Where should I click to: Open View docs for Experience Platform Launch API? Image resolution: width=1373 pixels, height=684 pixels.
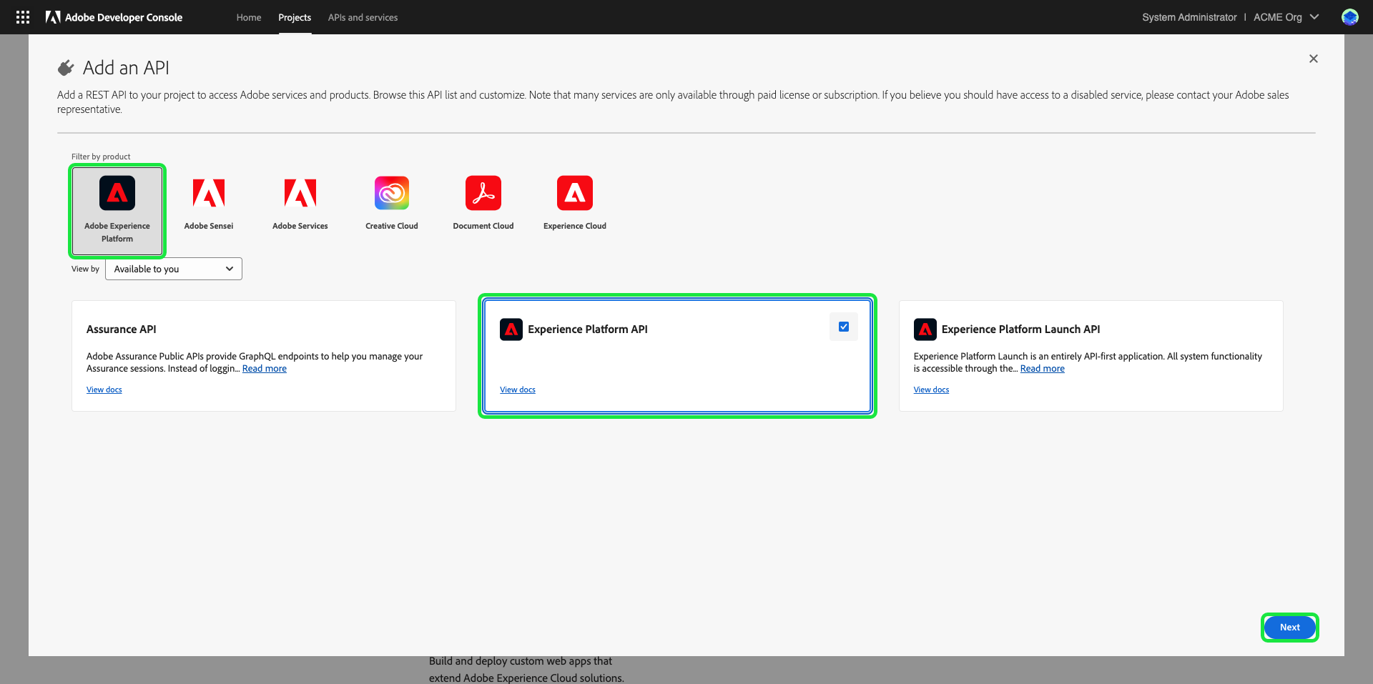point(931,390)
